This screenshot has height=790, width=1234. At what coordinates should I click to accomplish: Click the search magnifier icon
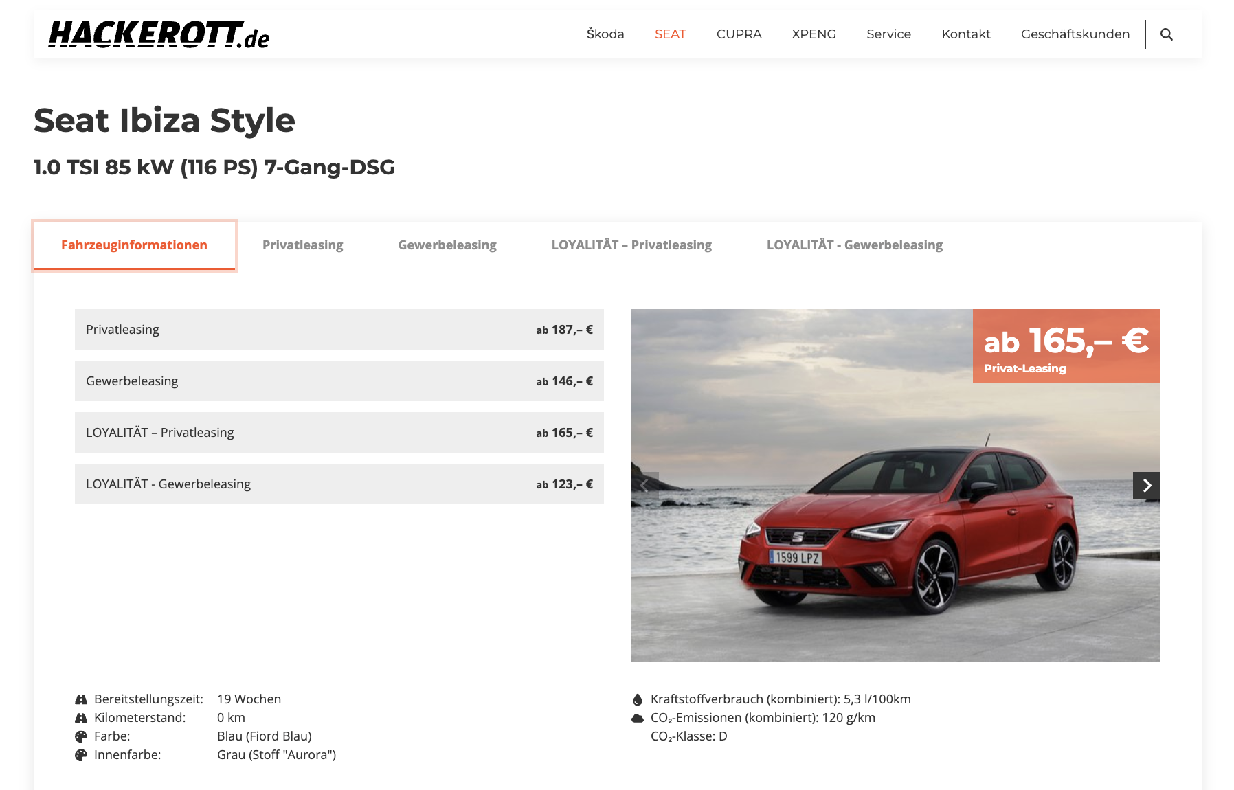pyautogui.click(x=1166, y=34)
